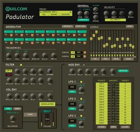Click the LFO 1 RATE knob

point(81,89)
